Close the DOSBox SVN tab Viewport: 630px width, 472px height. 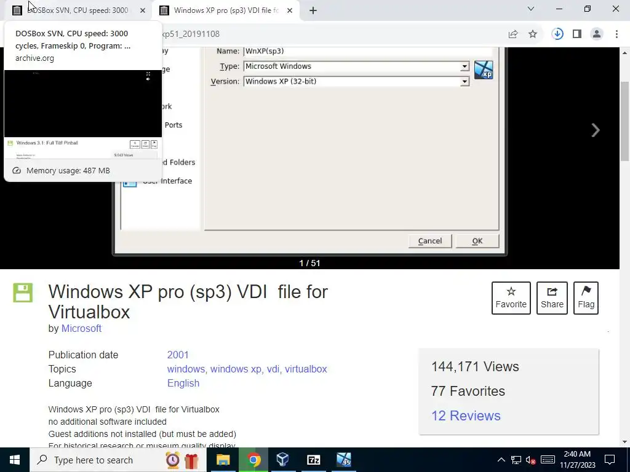click(143, 10)
